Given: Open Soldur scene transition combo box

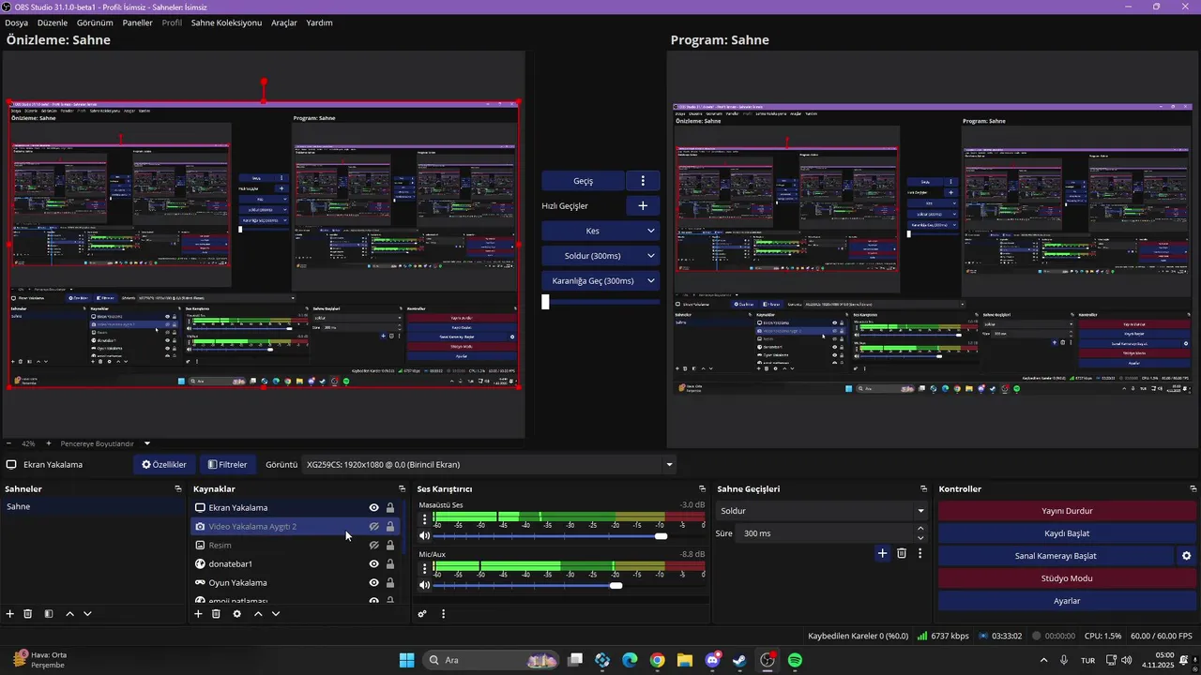Looking at the screenshot, I should [822, 511].
